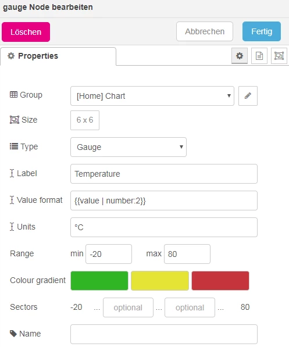
Task: Edit the Group with pencil icon
Action: pyautogui.click(x=248, y=96)
